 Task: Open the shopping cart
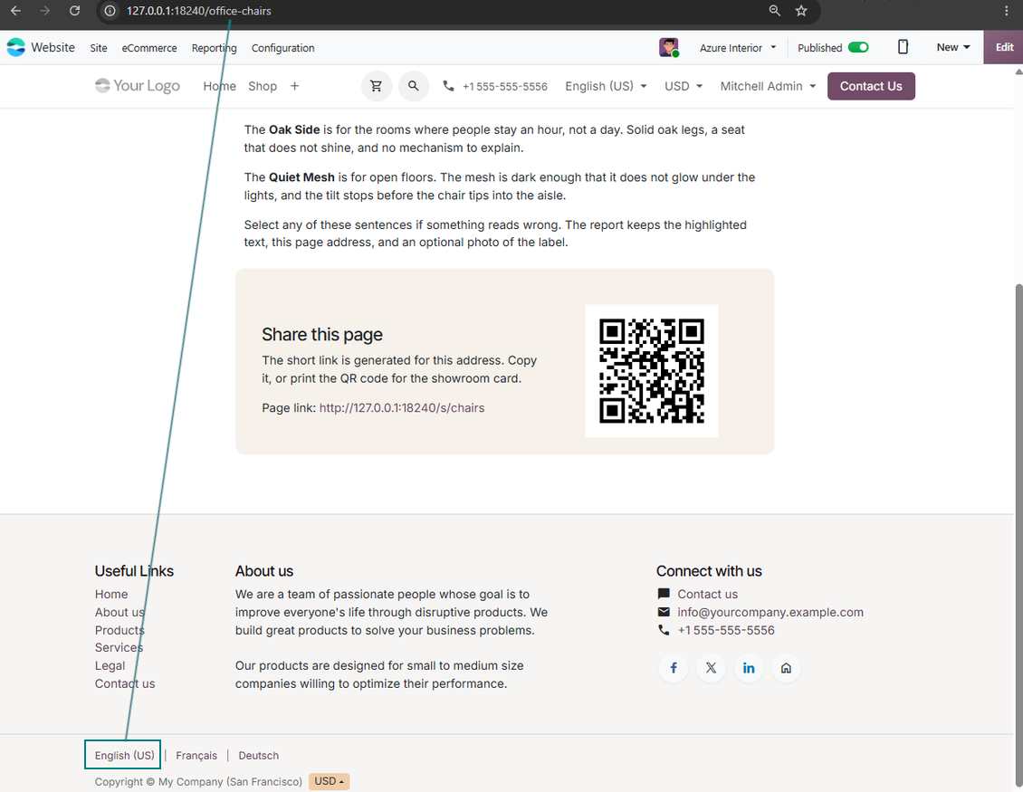click(377, 86)
